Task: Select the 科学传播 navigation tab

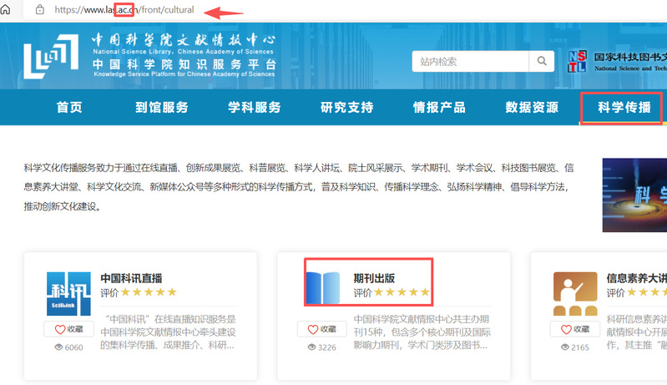Action: 624,108
